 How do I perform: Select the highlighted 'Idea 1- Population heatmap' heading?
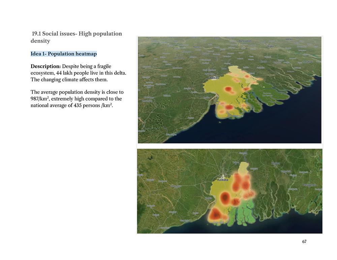click(x=64, y=53)
